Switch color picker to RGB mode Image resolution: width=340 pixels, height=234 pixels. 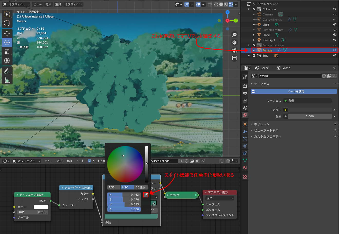coord(114,187)
